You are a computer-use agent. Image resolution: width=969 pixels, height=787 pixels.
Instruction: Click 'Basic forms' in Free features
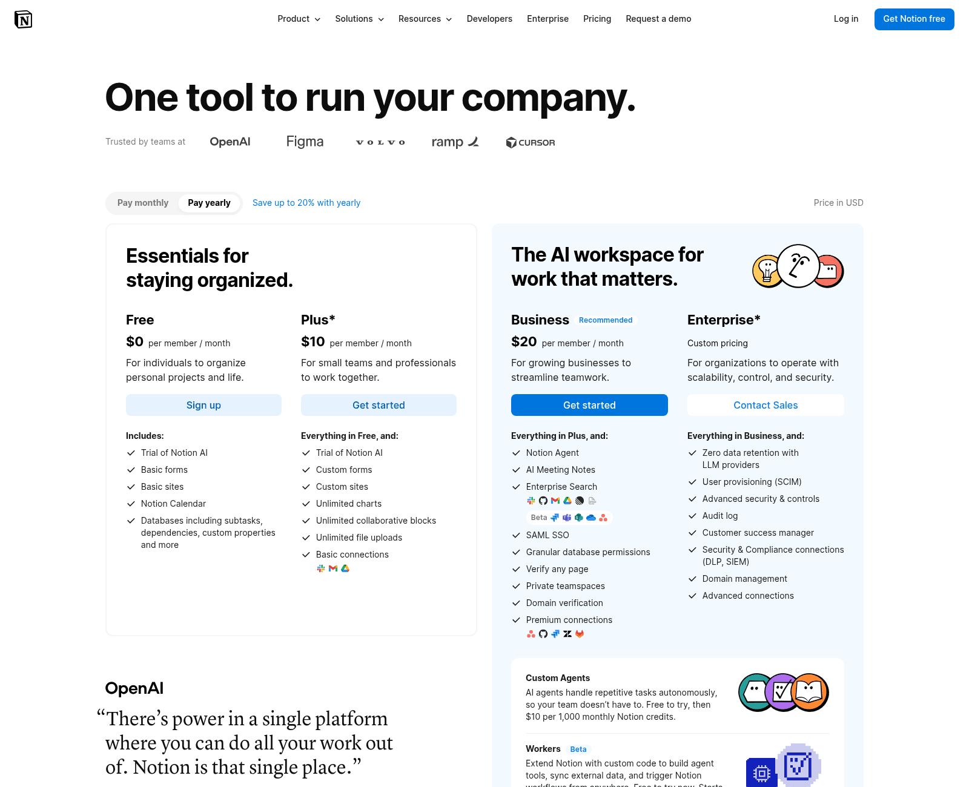pyautogui.click(x=164, y=470)
